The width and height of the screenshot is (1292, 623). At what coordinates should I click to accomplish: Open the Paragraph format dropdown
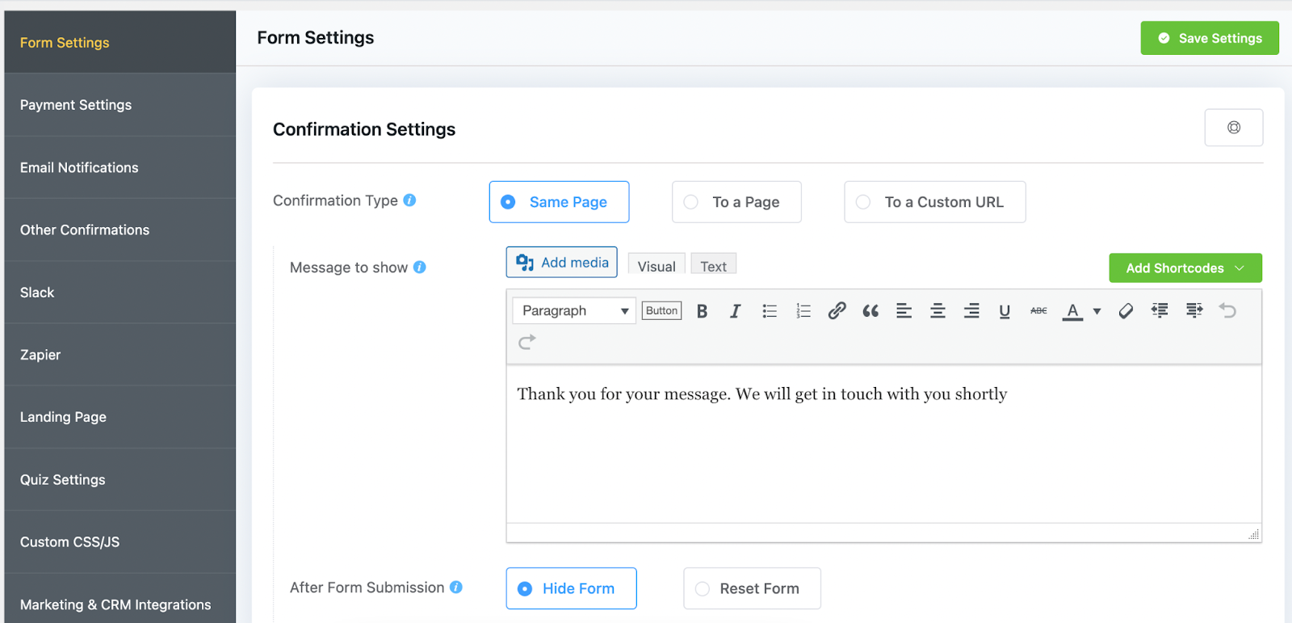tap(574, 311)
